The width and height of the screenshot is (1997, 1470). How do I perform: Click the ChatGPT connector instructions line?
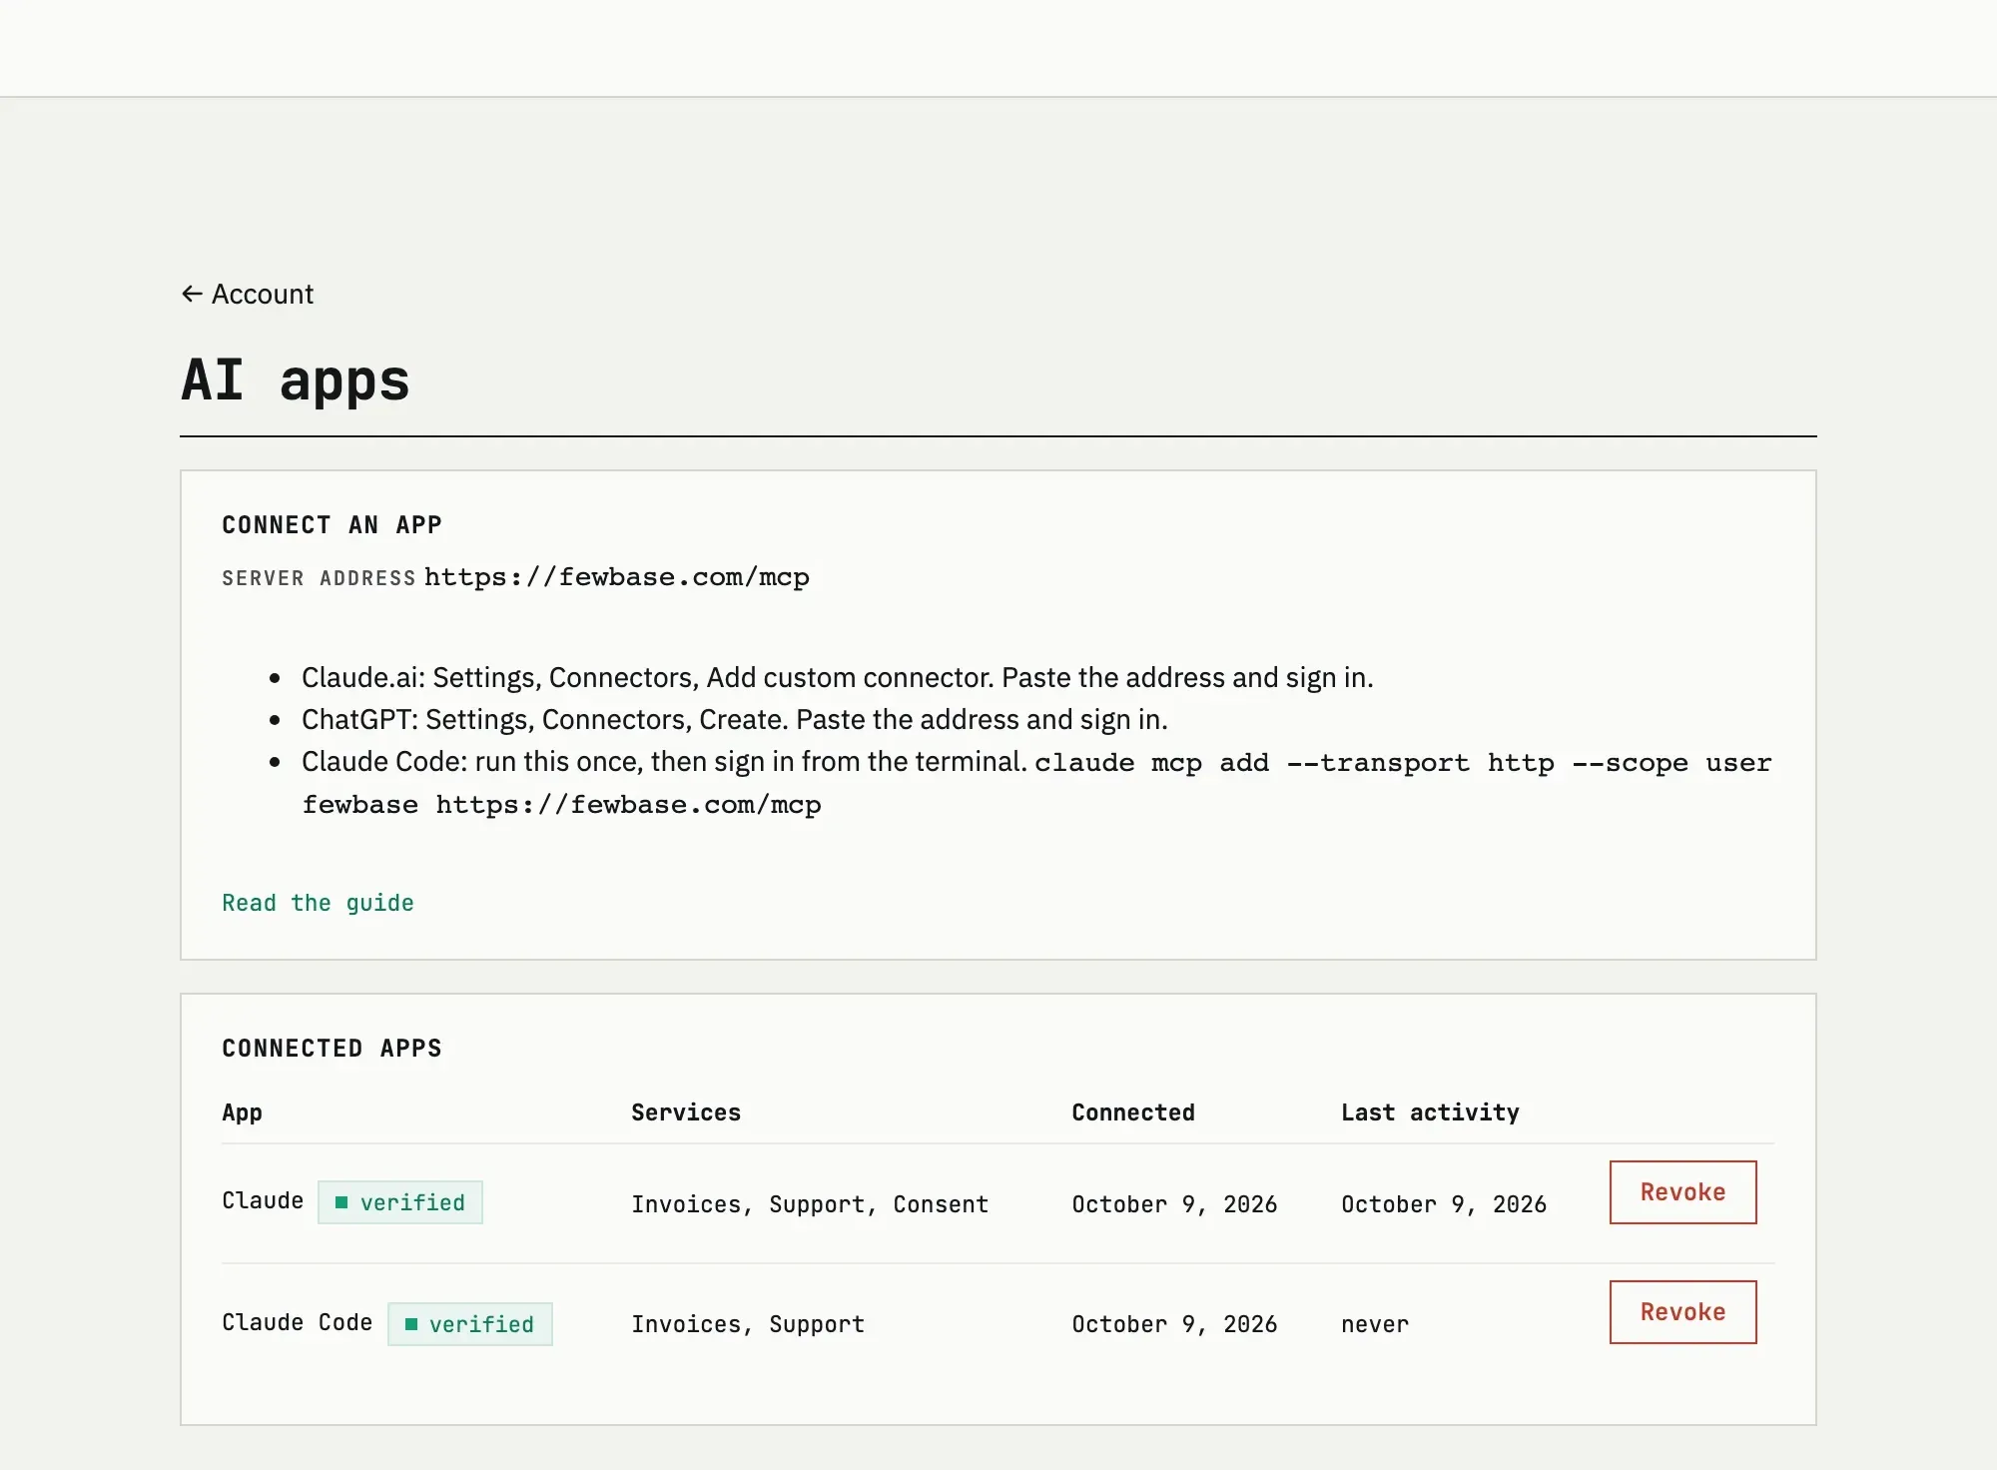pyautogui.click(x=735, y=719)
